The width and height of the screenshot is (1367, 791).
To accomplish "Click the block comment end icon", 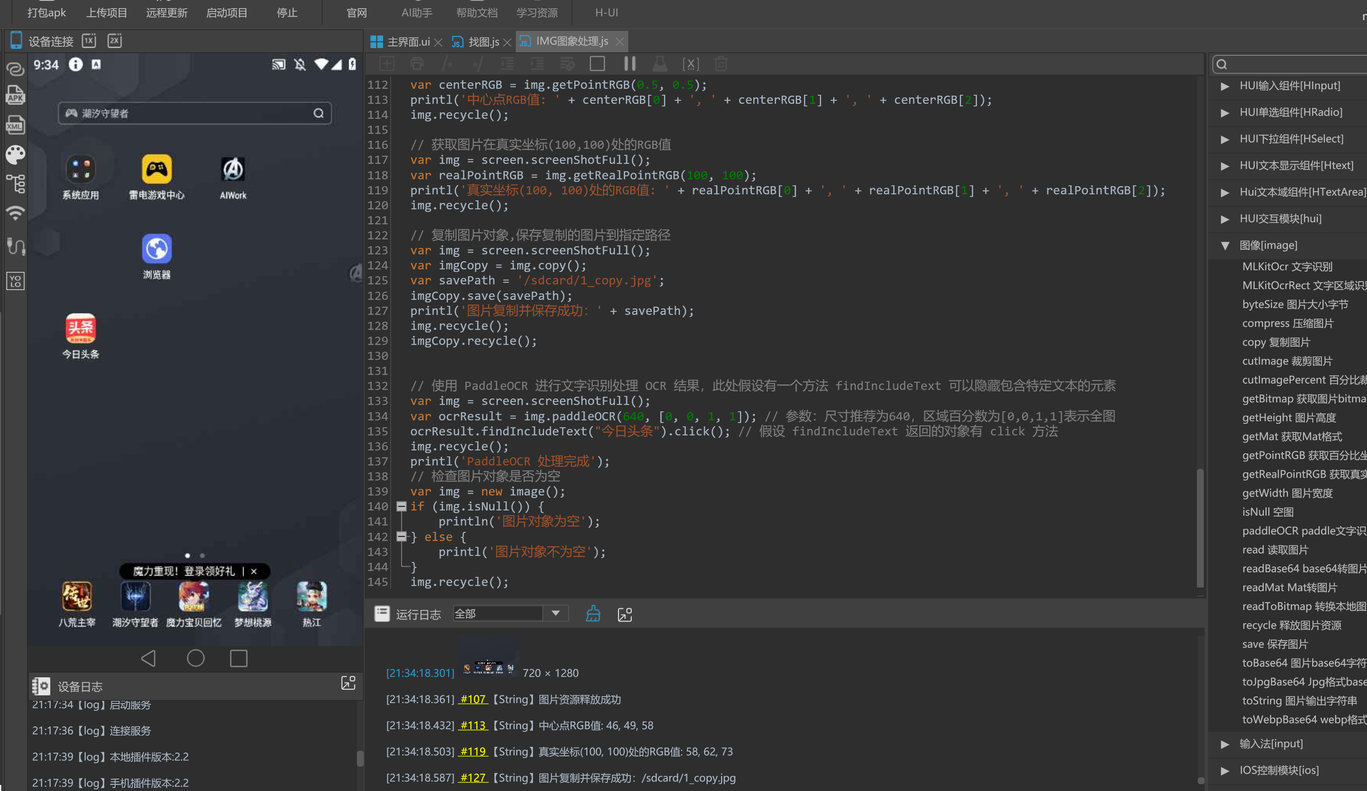I will coord(477,64).
